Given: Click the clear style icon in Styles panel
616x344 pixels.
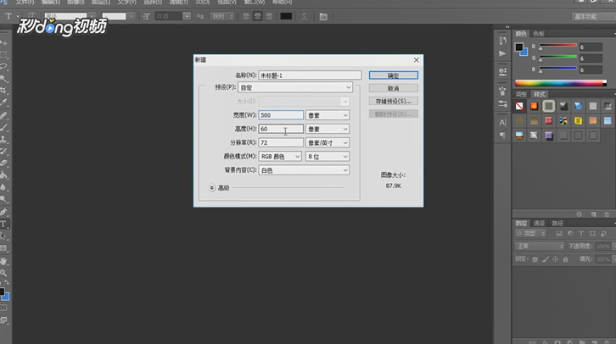Looking at the screenshot, I should click(579, 214).
